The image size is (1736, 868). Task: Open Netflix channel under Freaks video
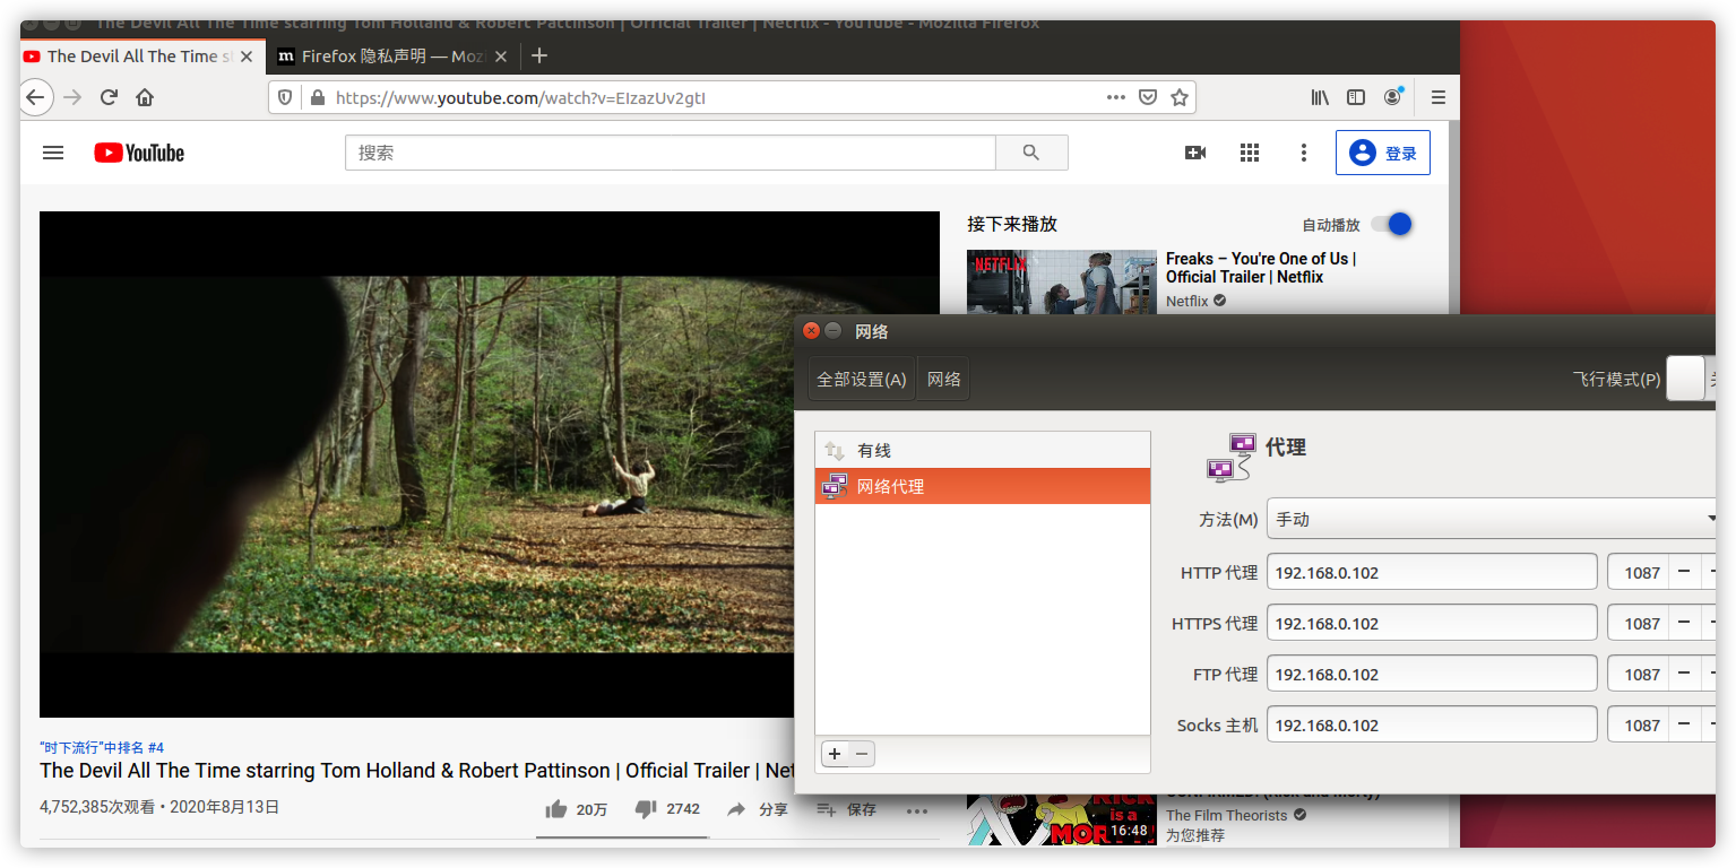[1187, 301]
